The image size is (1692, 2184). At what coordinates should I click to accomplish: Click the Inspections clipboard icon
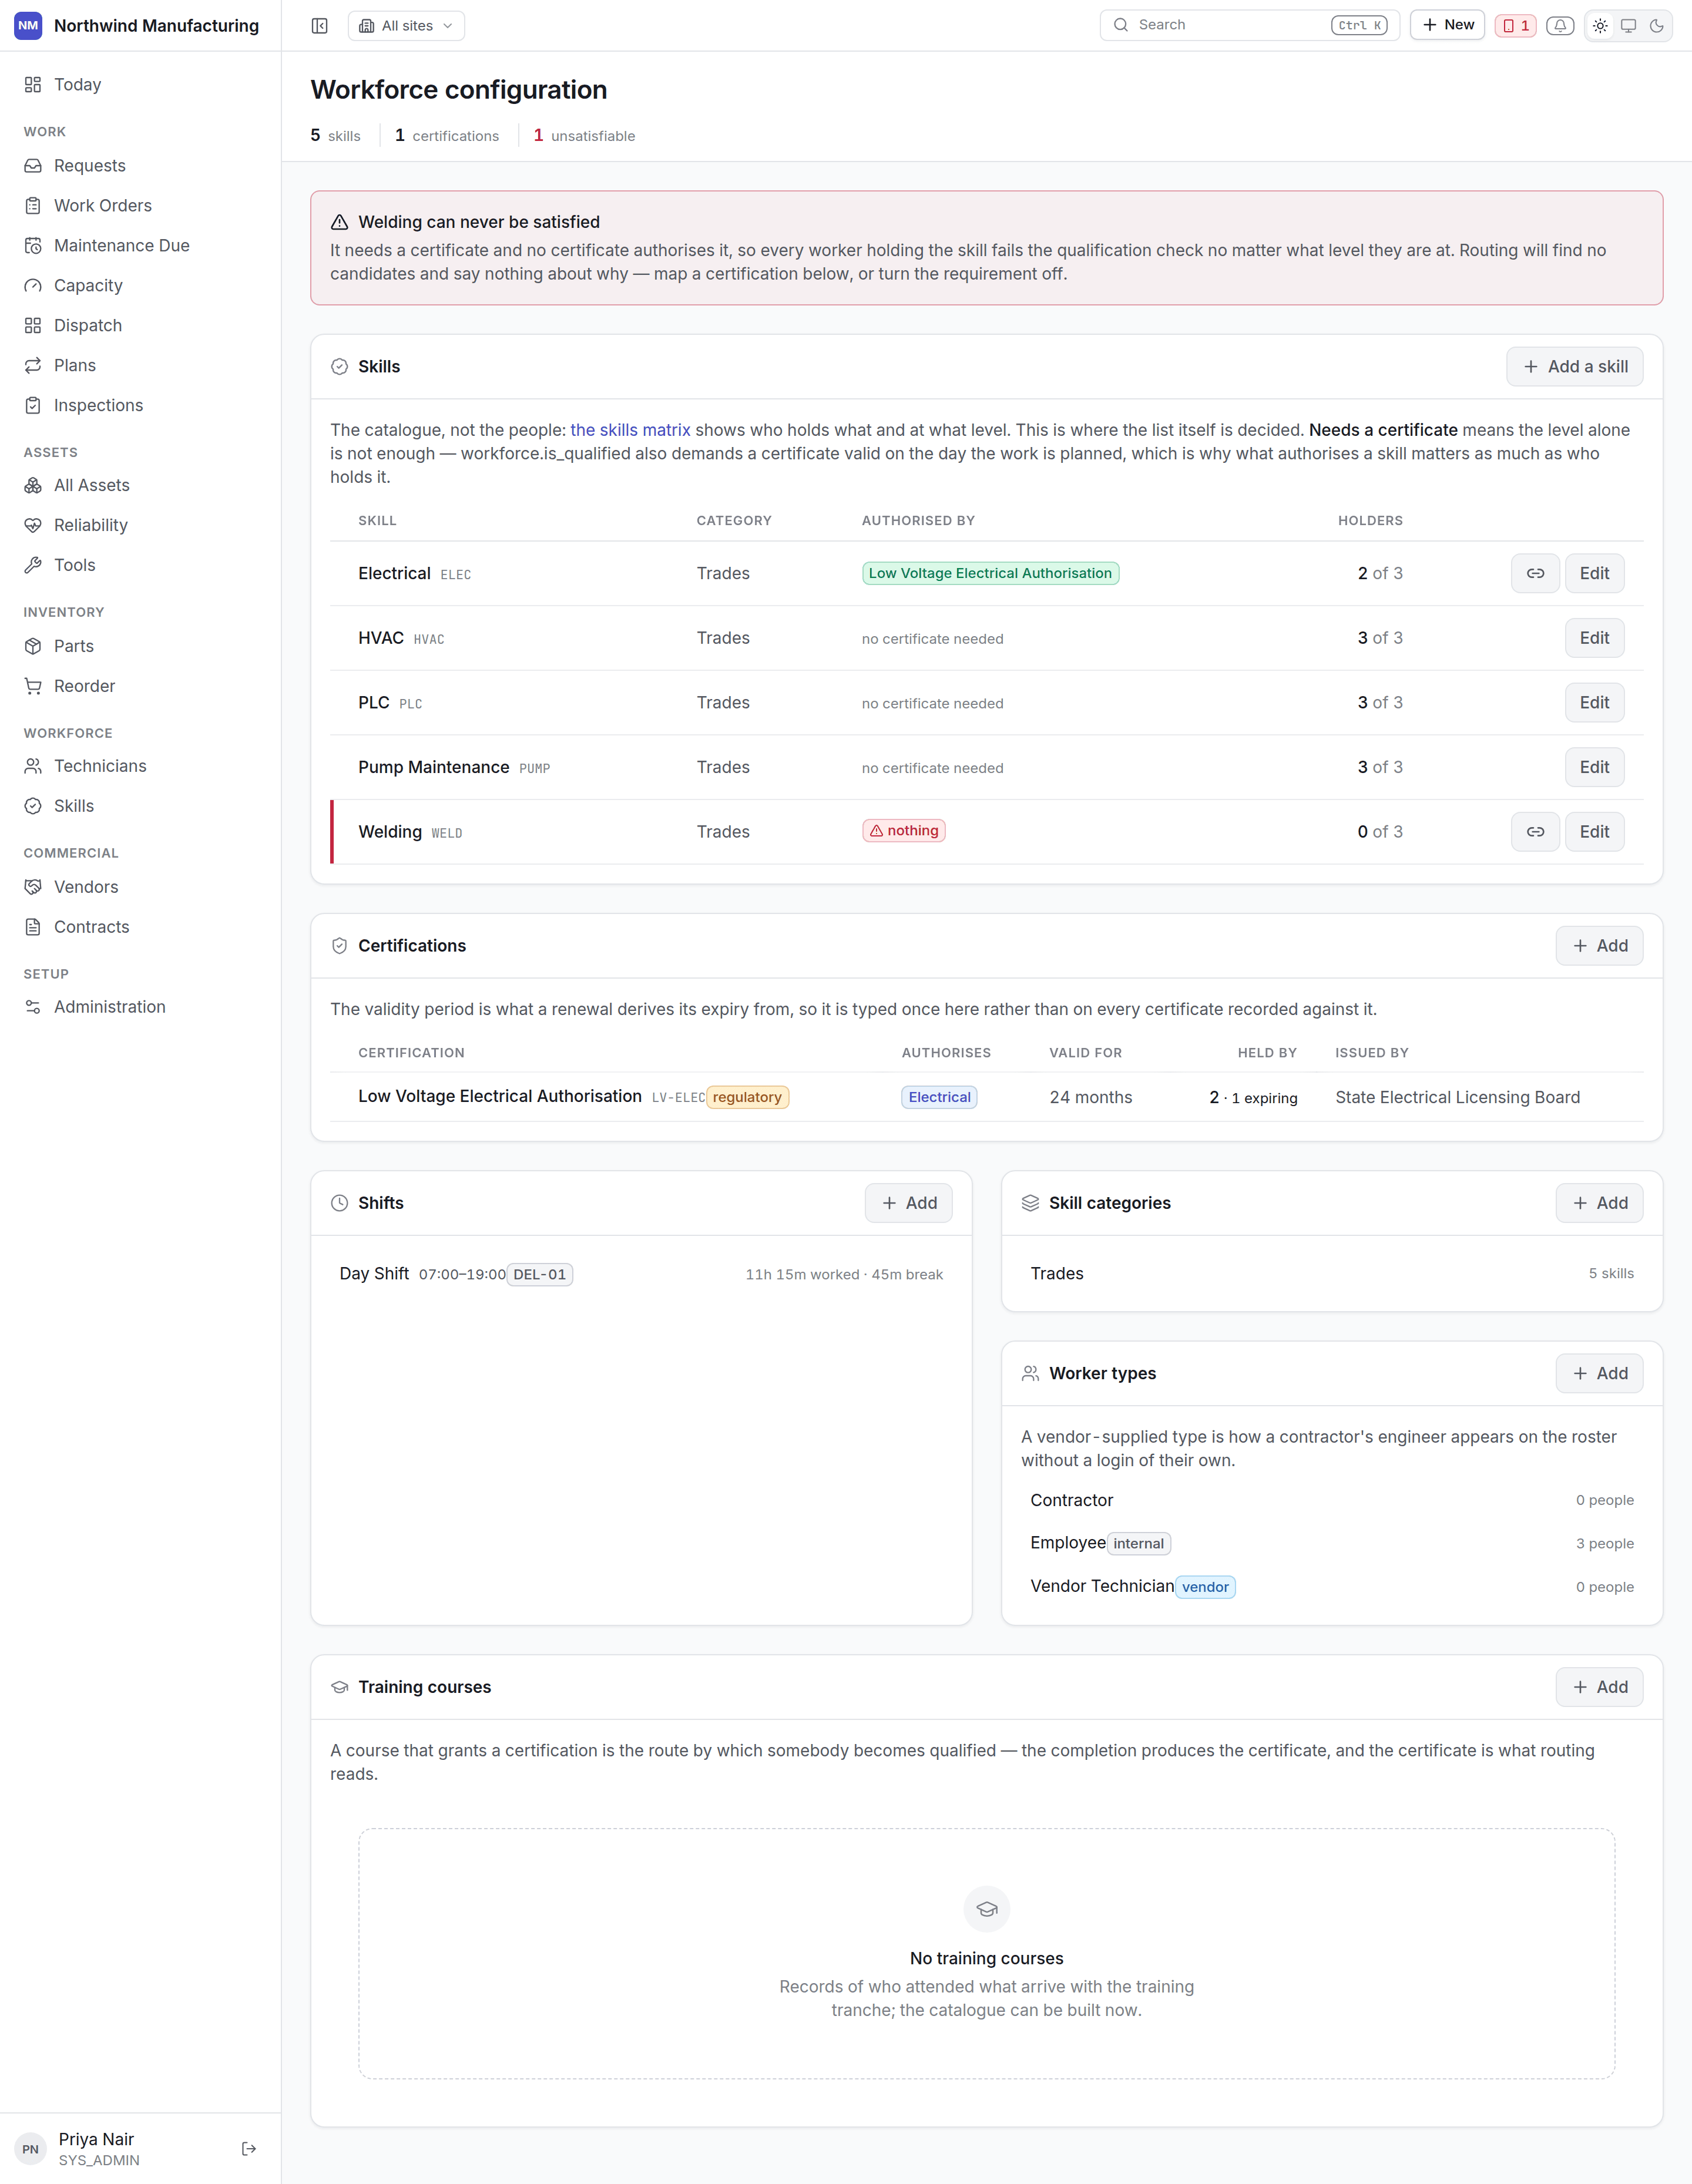[33, 406]
